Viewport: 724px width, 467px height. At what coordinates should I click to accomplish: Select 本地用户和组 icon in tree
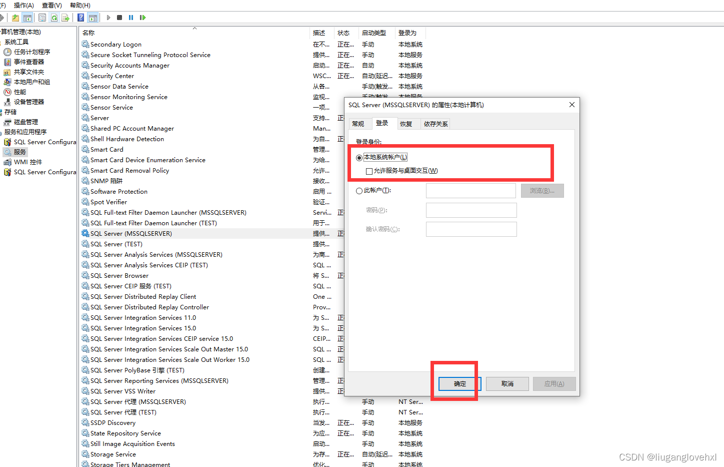(x=7, y=82)
